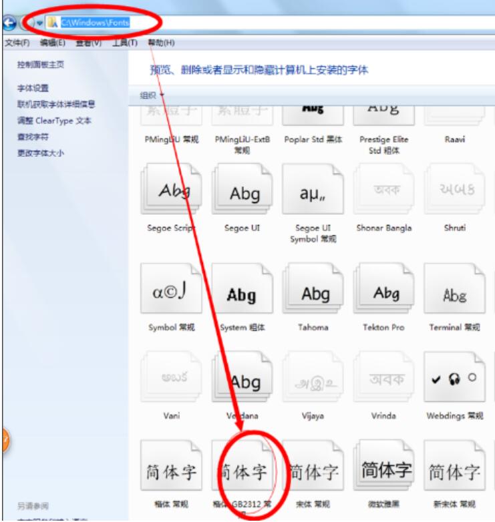Select the Shruti font icon

[454, 189]
